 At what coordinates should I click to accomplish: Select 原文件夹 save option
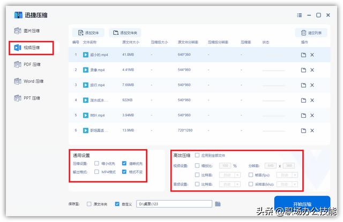pos(89,204)
